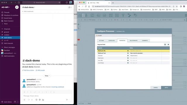Reload the NiFi browser page

pos(86,6)
